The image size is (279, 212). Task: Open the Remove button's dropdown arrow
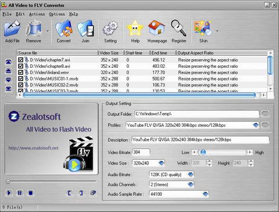[48, 31]
